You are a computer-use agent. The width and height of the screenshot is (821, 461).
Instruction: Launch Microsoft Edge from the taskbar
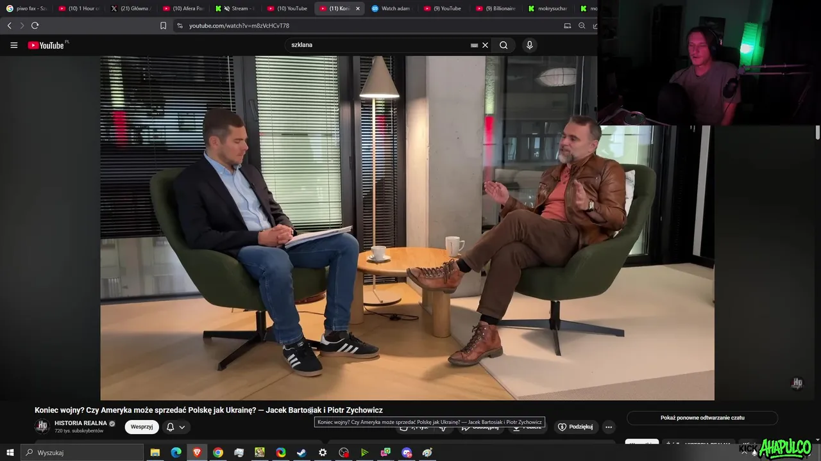click(176, 453)
